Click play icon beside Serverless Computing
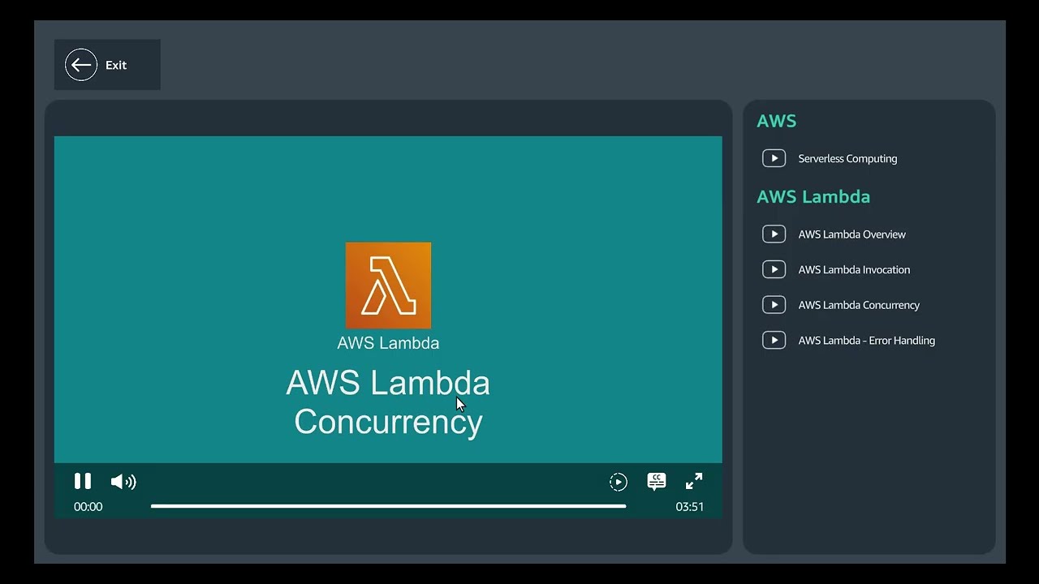 [774, 158]
